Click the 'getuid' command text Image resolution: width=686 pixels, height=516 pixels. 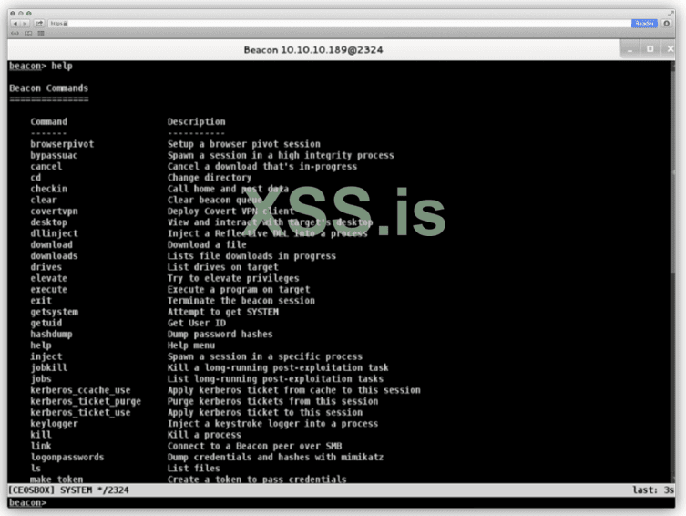point(46,323)
